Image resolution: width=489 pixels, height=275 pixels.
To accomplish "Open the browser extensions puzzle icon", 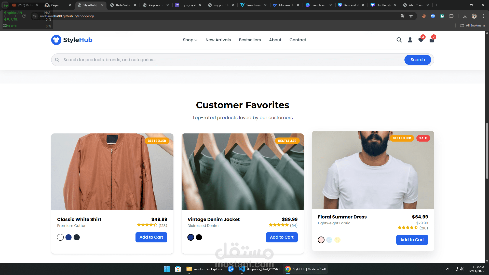I will (451, 16).
